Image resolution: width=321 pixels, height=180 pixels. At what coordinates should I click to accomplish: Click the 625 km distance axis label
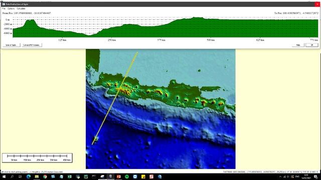[260, 40]
